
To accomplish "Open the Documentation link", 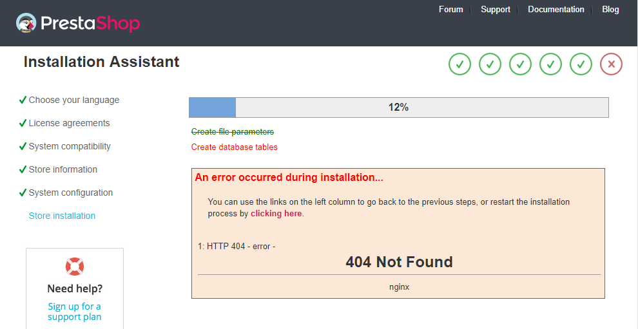I will point(556,10).
